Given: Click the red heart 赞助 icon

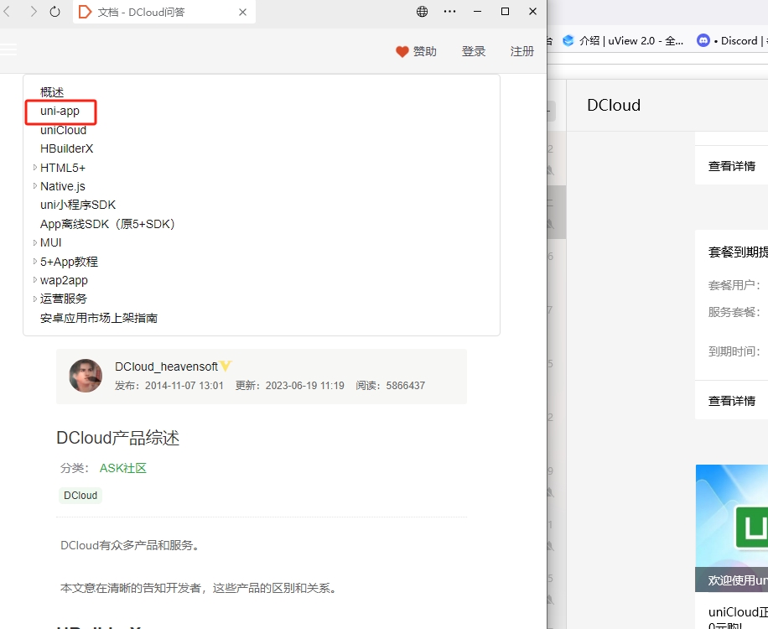Looking at the screenshot, I should point(402,51).
